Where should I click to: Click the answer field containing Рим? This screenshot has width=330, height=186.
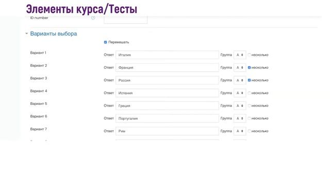(x=167, y=131)
